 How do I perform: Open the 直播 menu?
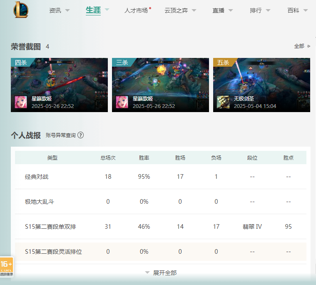pyautogui.click(x=219, y=10)
